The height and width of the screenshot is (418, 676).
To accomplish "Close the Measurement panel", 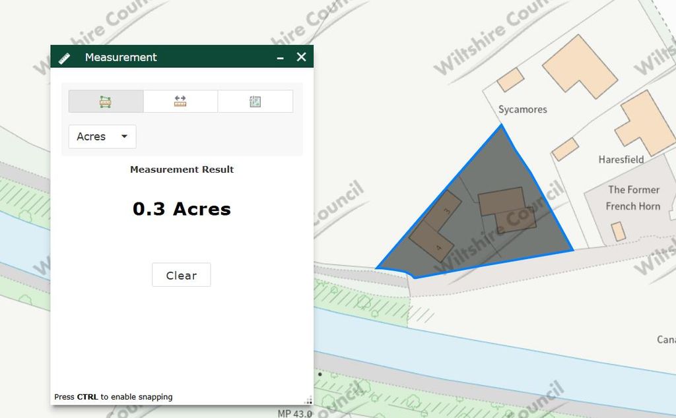I will 301,57.
